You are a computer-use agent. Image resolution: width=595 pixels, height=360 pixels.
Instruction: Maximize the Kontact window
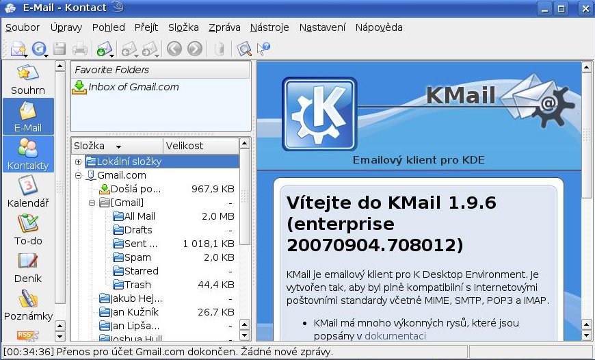tap(561, 8)
